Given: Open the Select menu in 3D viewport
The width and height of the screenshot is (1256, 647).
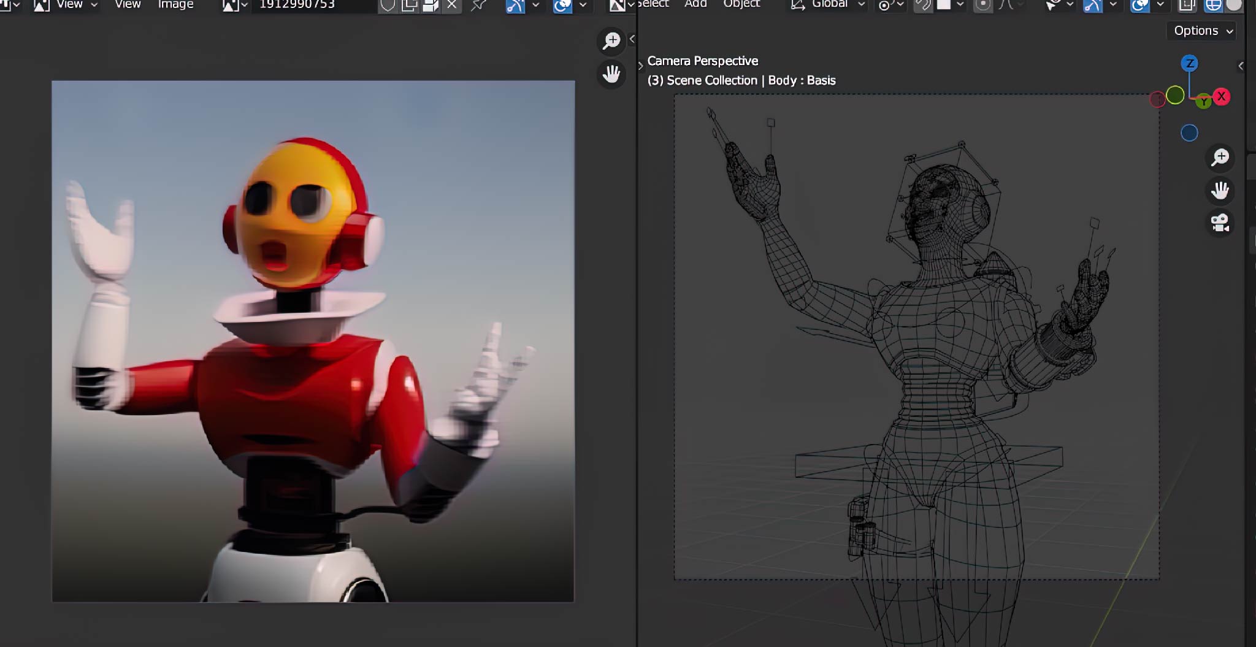Looking at the screenshot, I should pyautogui.click(x=653, y=4).
